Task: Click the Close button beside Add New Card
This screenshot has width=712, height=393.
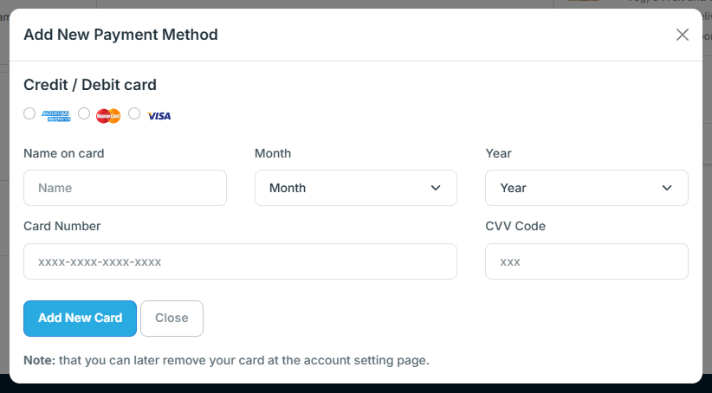Action: (172, 318)
